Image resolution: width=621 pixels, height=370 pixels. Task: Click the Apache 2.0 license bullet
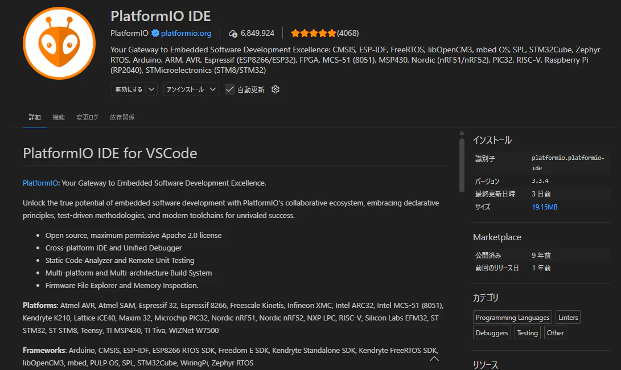point(133,235)
